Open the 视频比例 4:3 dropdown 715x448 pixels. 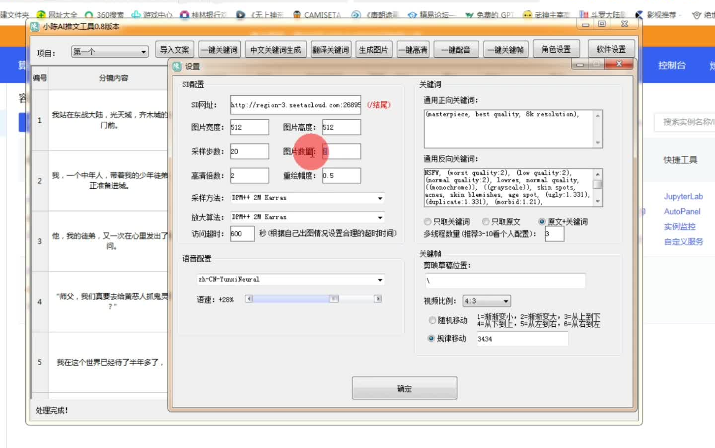tap(487, 301)
